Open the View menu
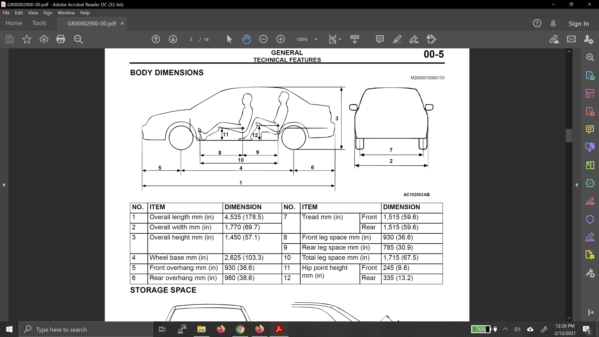Screen dimensions: 599x337 point(33,13)
